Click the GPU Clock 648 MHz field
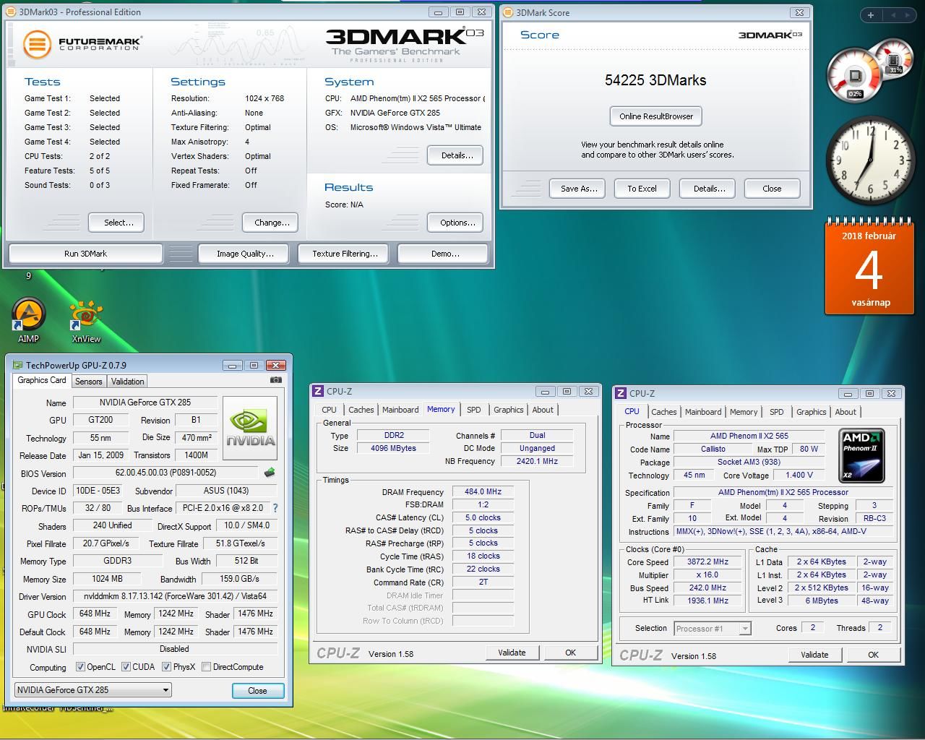The width and height of the screenshot is (925, 740). pyautogui.click(x=95, y=614)
